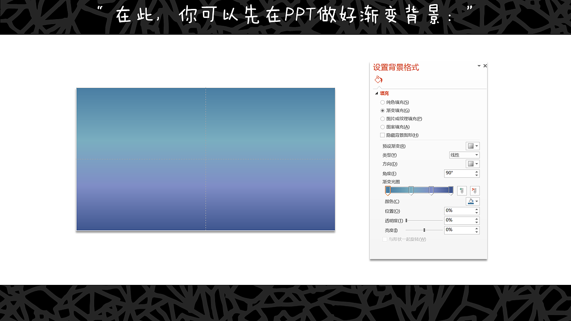Select the paint bucket Fill icon below the title
The width and height of the screenshot is (571, 321).
tap(378, 79)
